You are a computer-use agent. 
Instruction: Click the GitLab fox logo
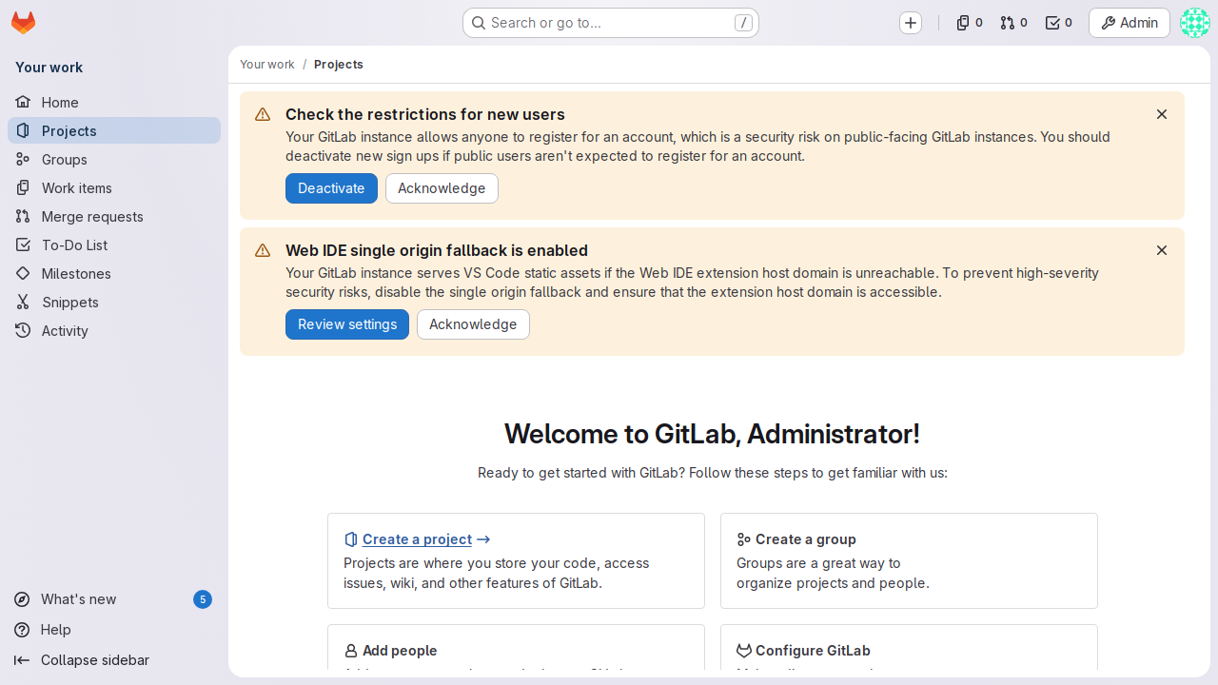pos(23,23)
